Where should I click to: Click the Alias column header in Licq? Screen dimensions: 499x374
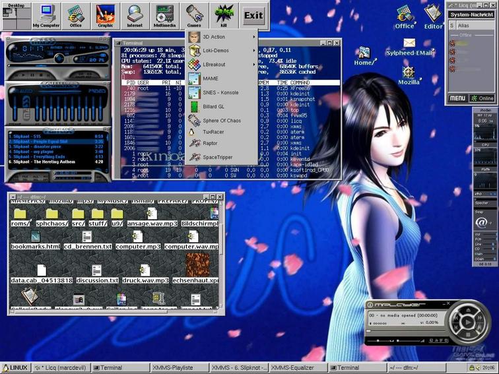475,26
